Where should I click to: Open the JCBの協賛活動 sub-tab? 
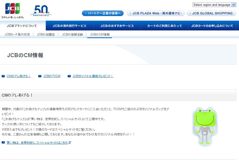pyautogui.click(x=72, y=35)
